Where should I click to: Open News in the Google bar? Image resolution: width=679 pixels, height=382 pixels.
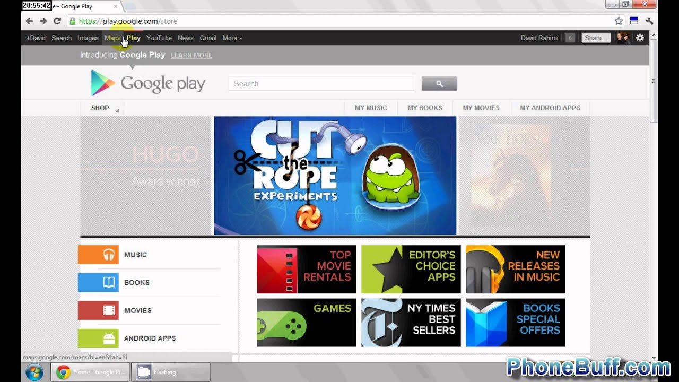coord(186,38)
